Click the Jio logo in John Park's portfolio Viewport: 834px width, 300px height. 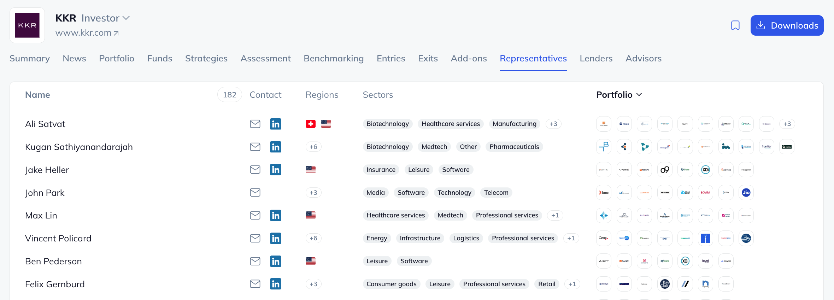coord(746,192)
